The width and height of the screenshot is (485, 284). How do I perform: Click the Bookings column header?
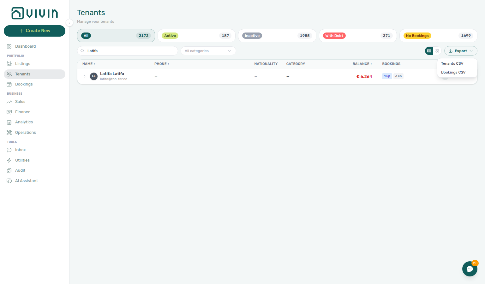pos(391,64)
